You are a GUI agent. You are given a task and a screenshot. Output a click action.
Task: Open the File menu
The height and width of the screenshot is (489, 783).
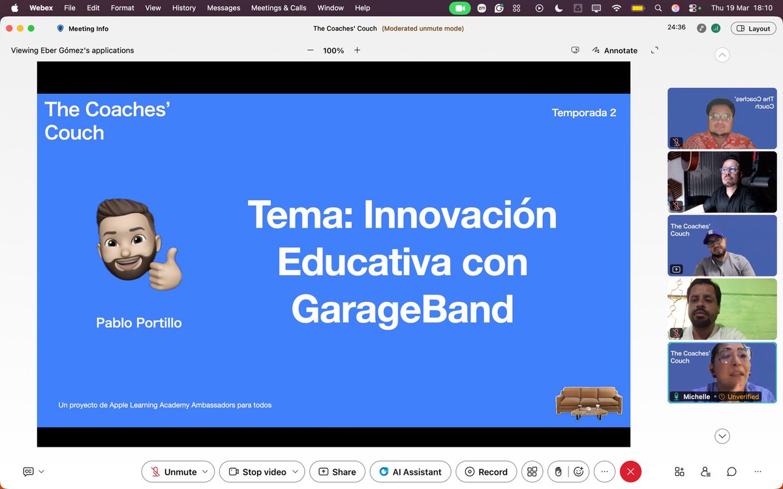pyautogui.click(x=70, y=8)
